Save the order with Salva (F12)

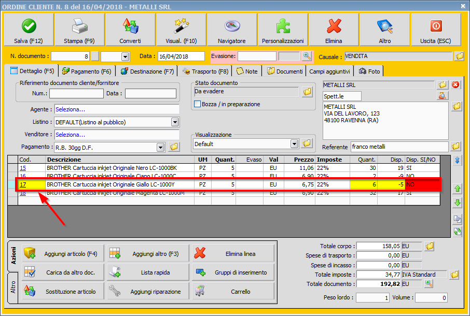coord(29,30)
